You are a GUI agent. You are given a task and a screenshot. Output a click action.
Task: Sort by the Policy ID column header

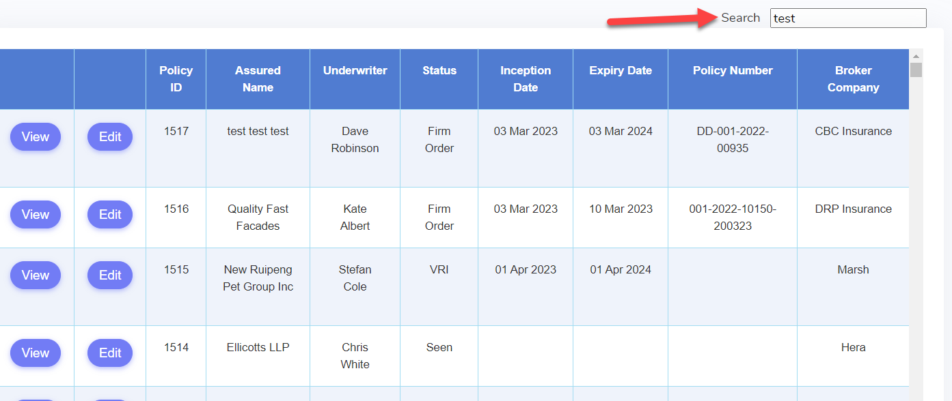176,79
